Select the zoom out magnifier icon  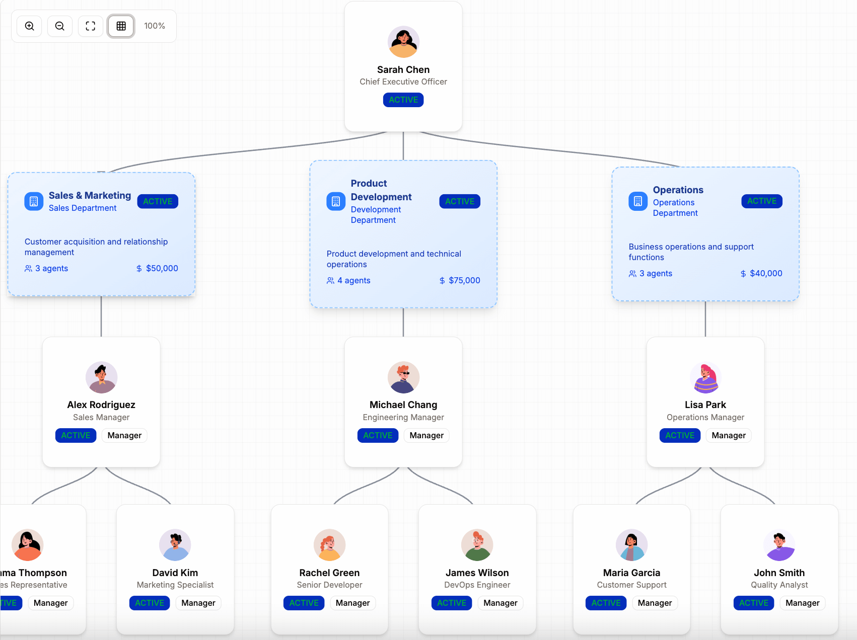point(59,26)
